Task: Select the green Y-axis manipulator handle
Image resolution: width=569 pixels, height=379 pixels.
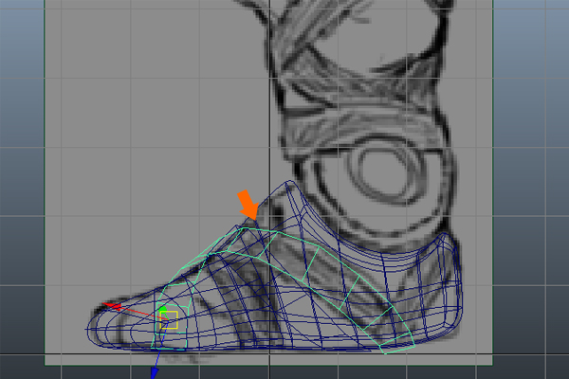Action: point(163,309)
